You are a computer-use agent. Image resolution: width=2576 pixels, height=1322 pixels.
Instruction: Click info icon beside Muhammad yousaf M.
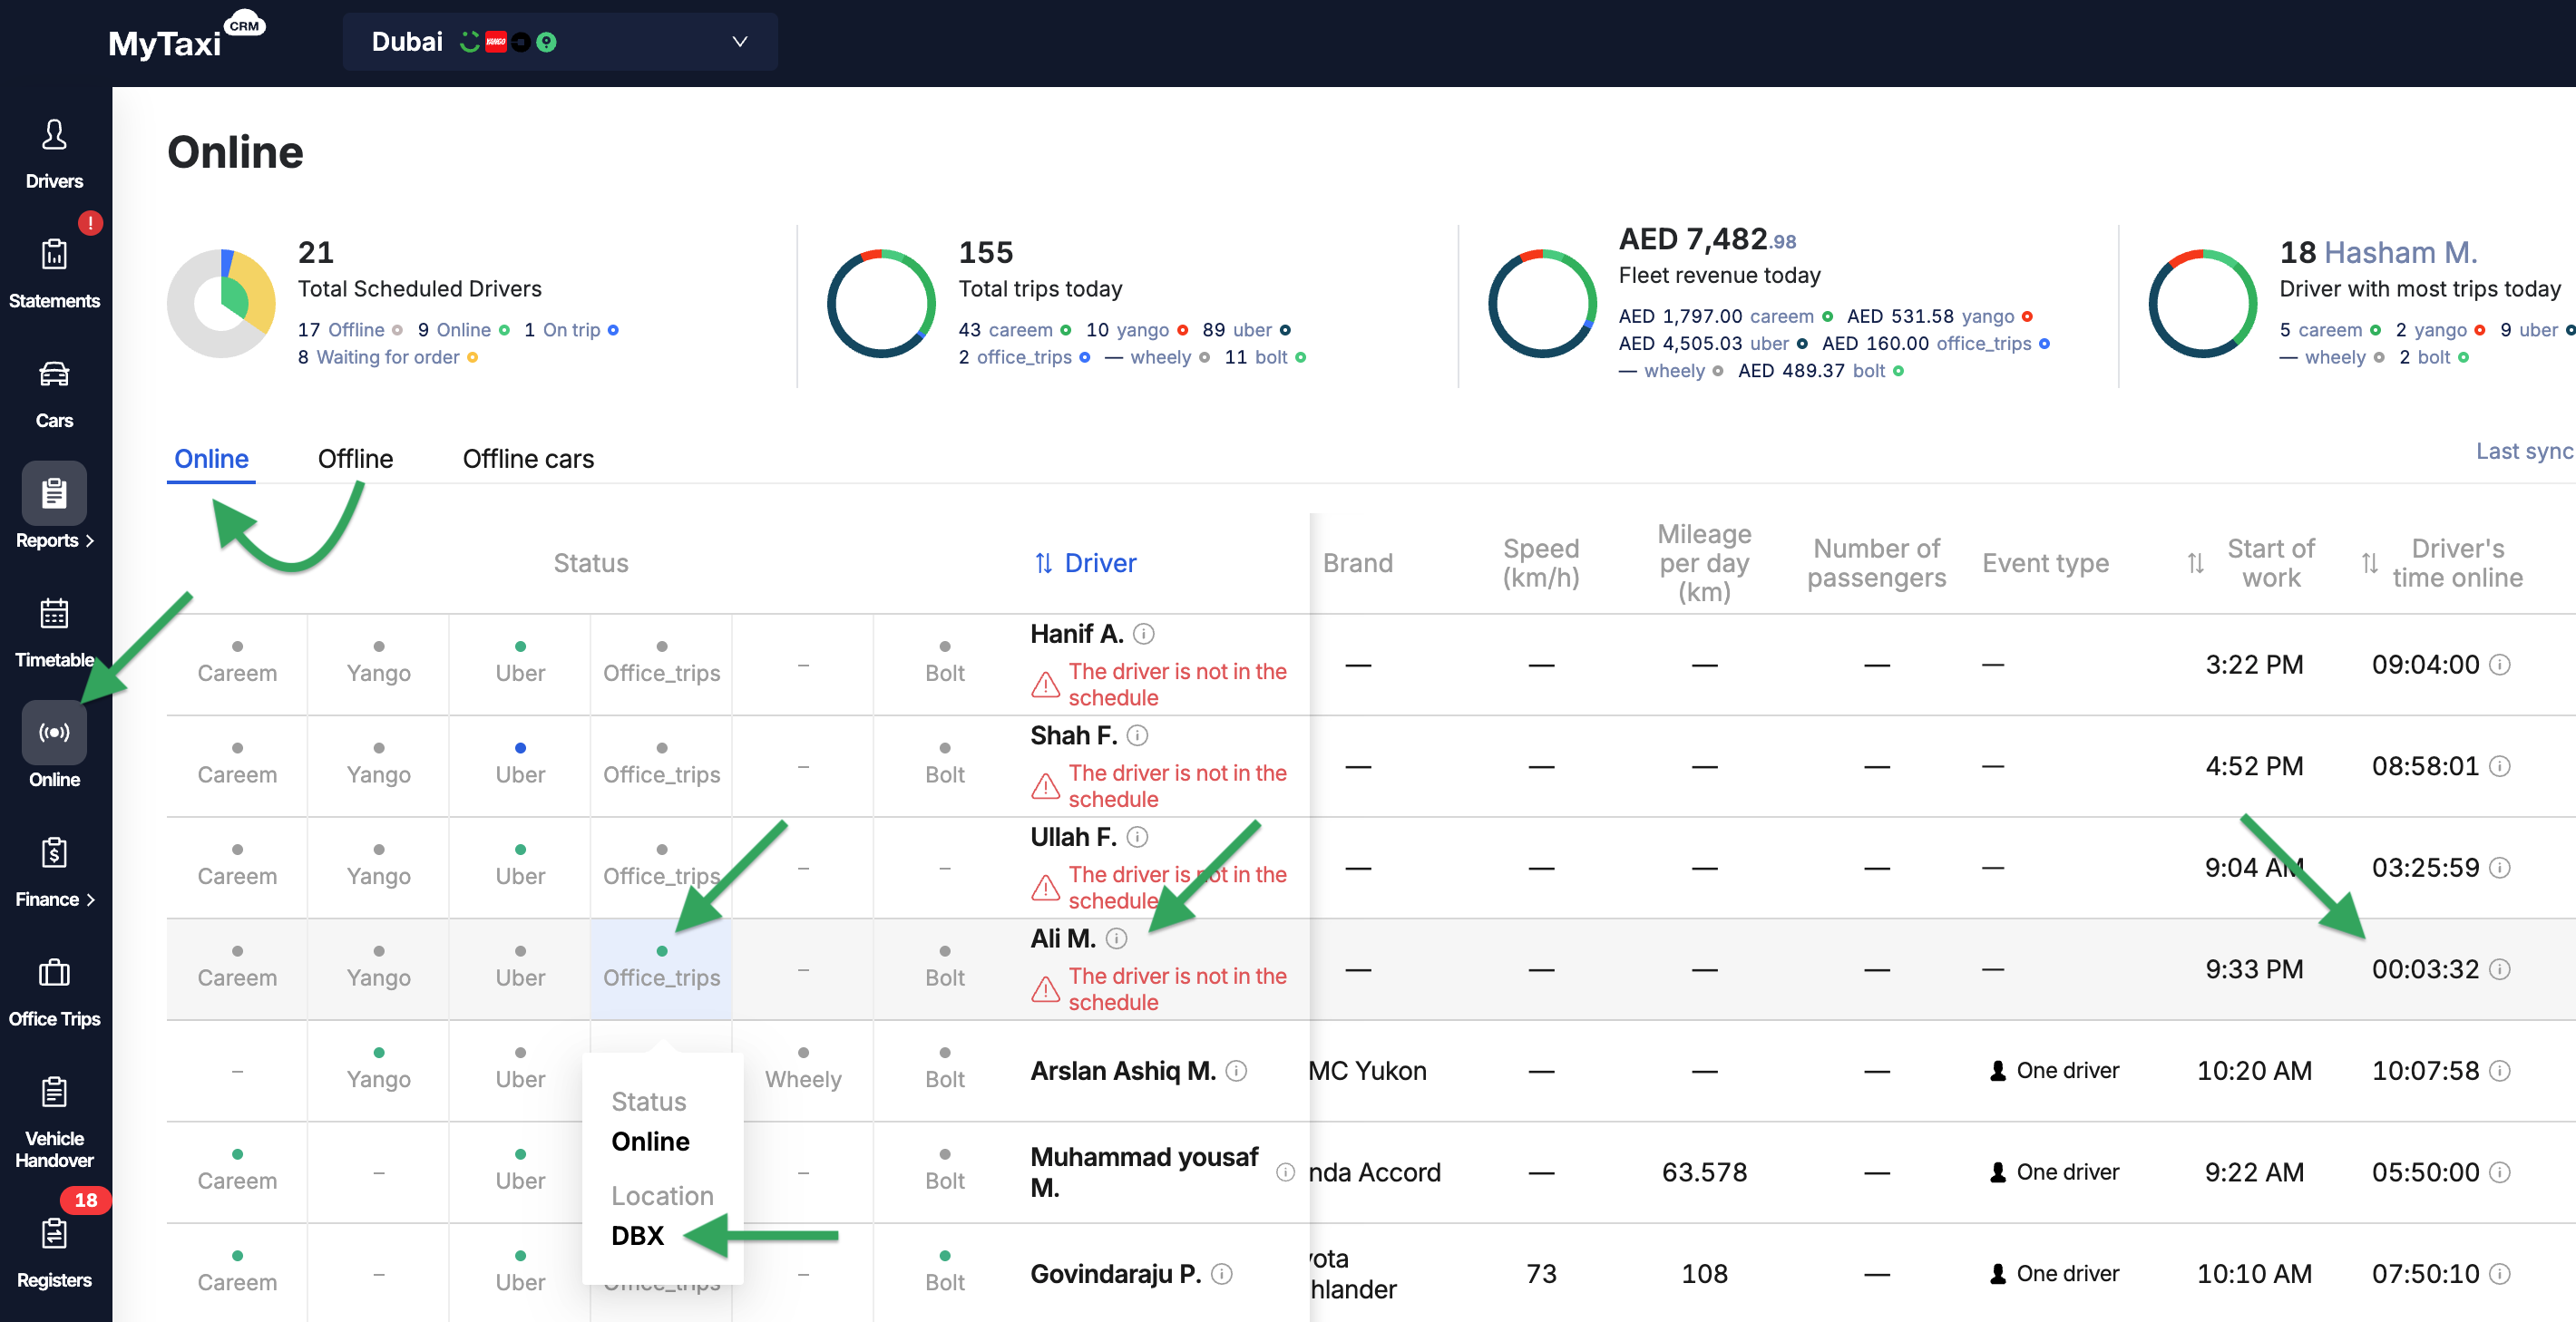(1285, 1172)
